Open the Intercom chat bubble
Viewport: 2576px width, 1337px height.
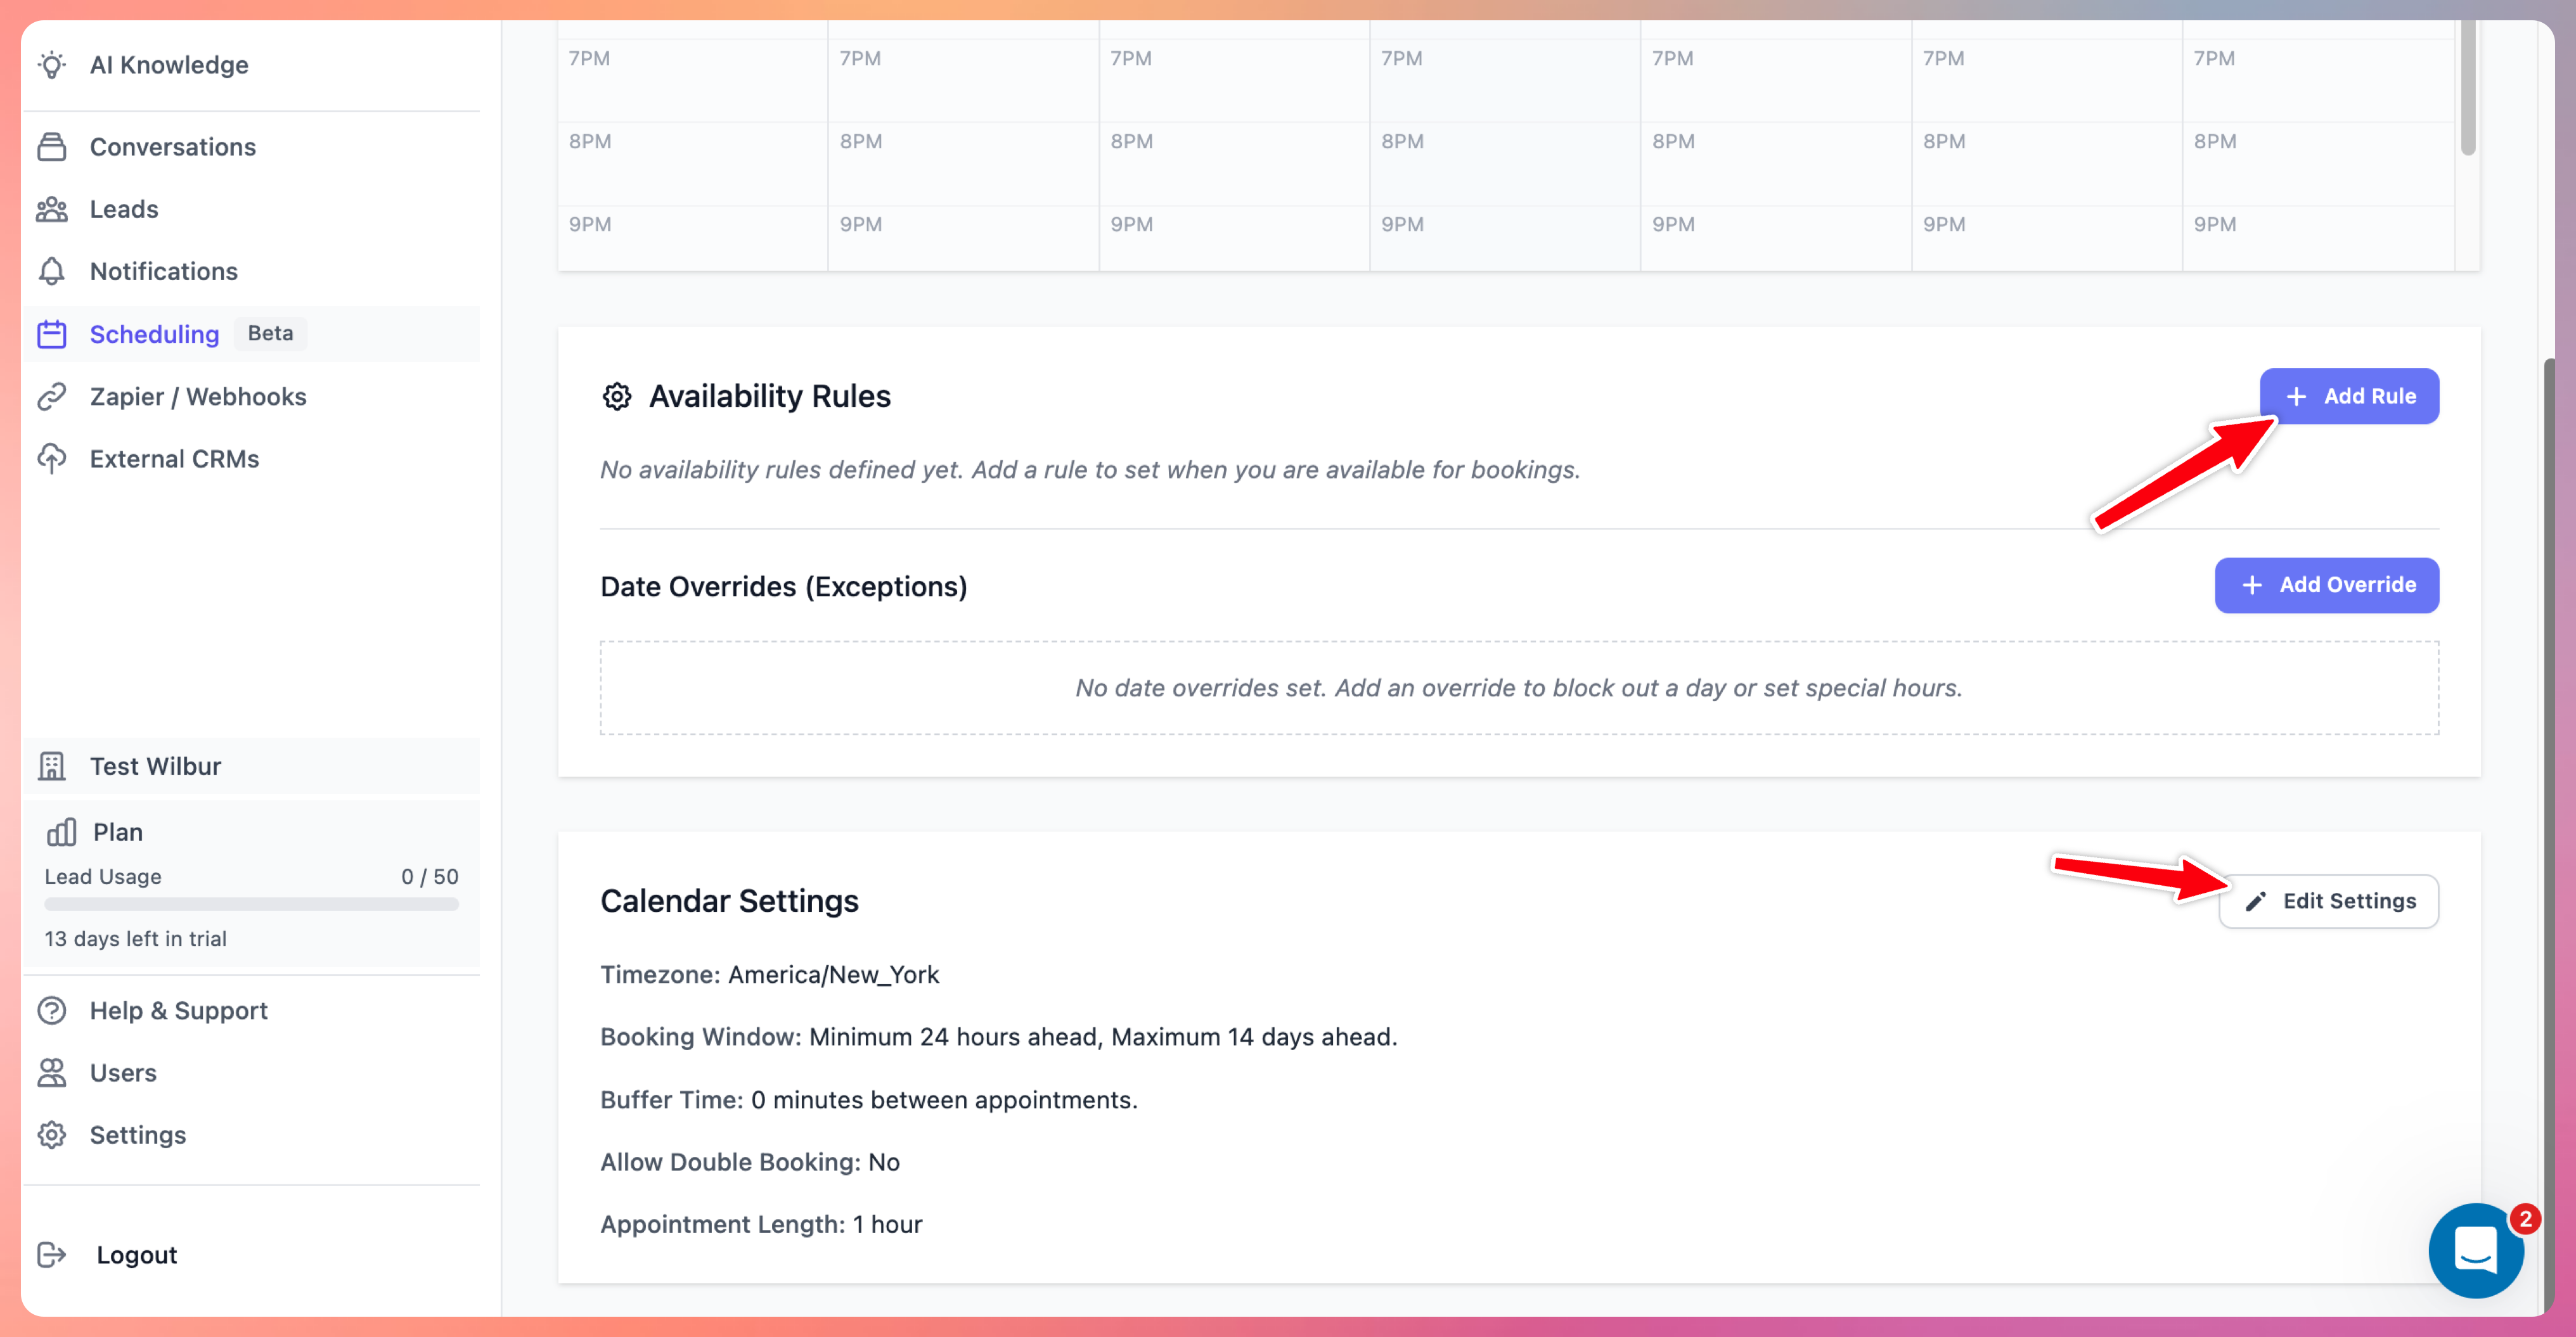click(x=2477, y=1251)
